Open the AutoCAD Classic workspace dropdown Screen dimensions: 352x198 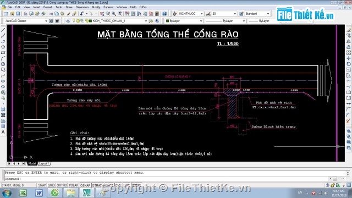coord(46,21)
